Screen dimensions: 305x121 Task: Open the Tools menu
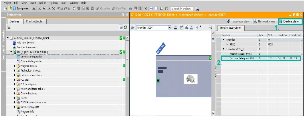point(64,3)
